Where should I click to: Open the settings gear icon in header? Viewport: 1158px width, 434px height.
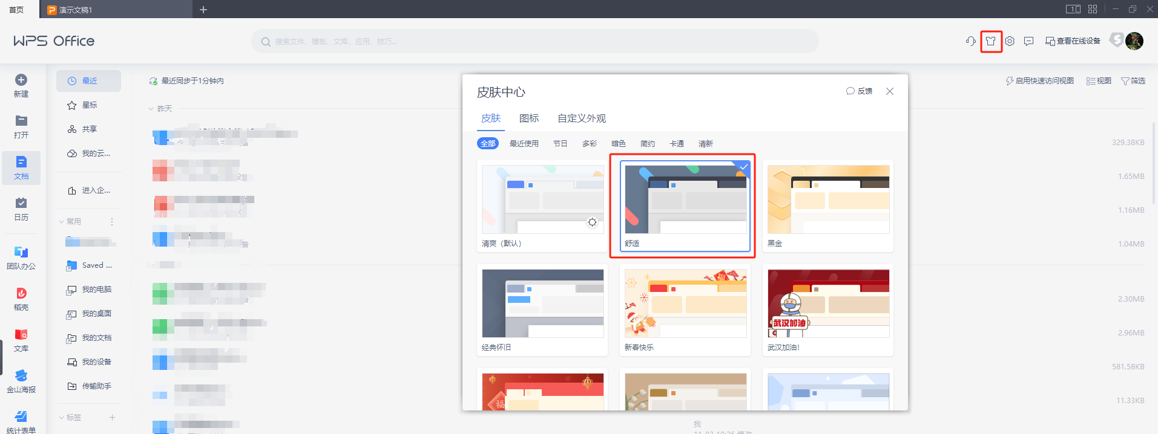[1010, 41]
